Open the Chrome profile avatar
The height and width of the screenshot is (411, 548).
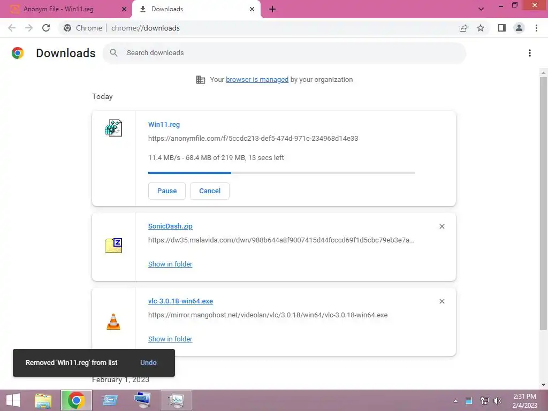click(519, 28)
